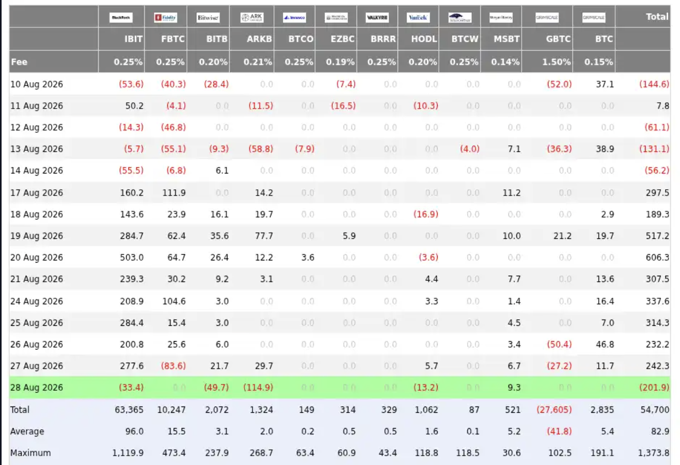Click the 1,373.8 maximum total value

[x=654, y=453]
